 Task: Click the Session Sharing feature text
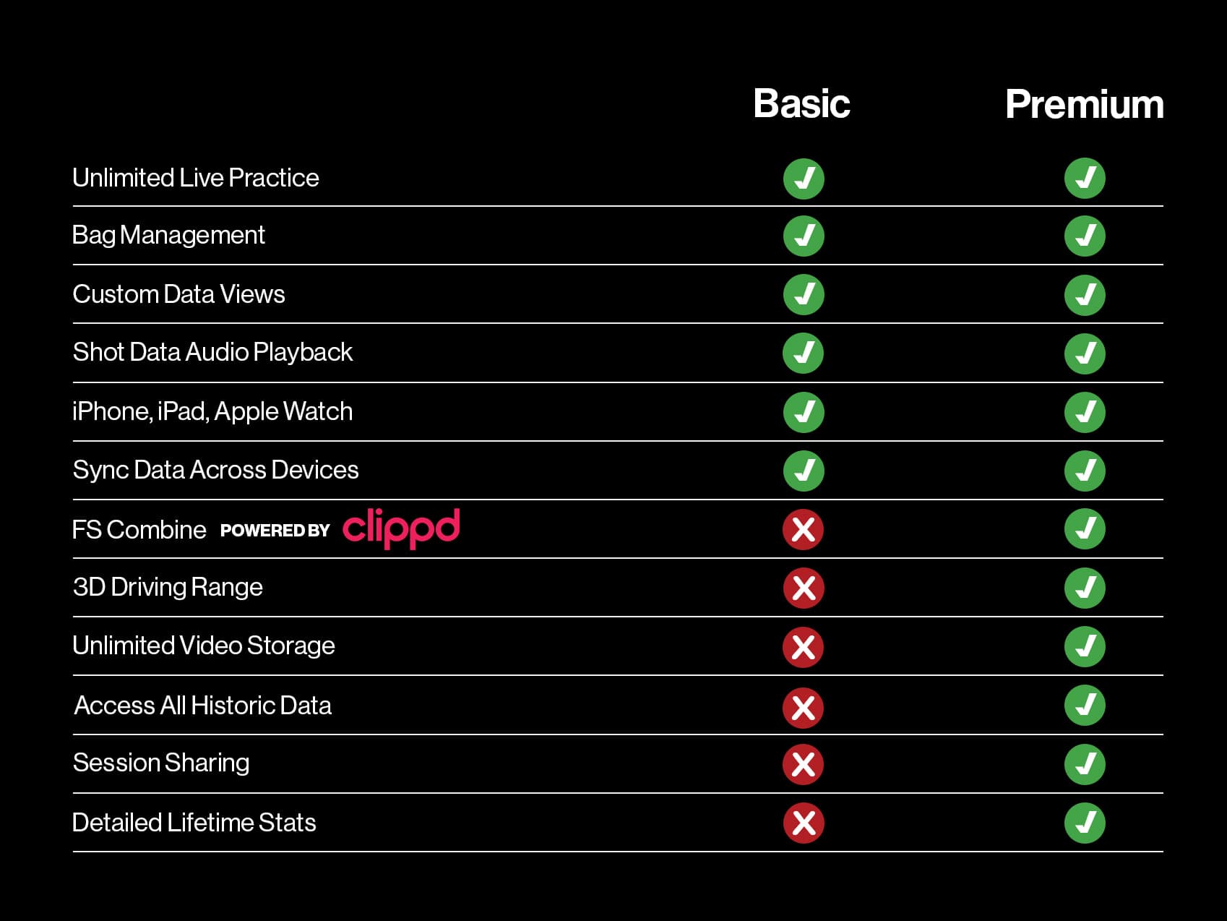161,763
